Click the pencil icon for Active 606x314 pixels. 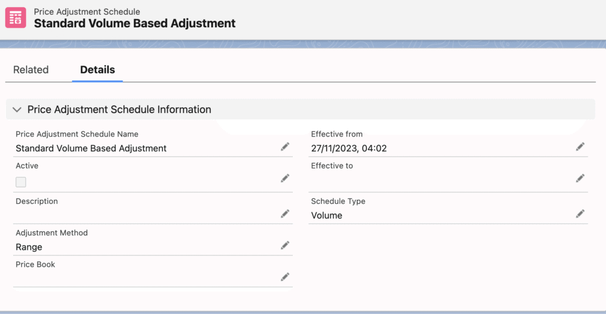tap(285, 178)
